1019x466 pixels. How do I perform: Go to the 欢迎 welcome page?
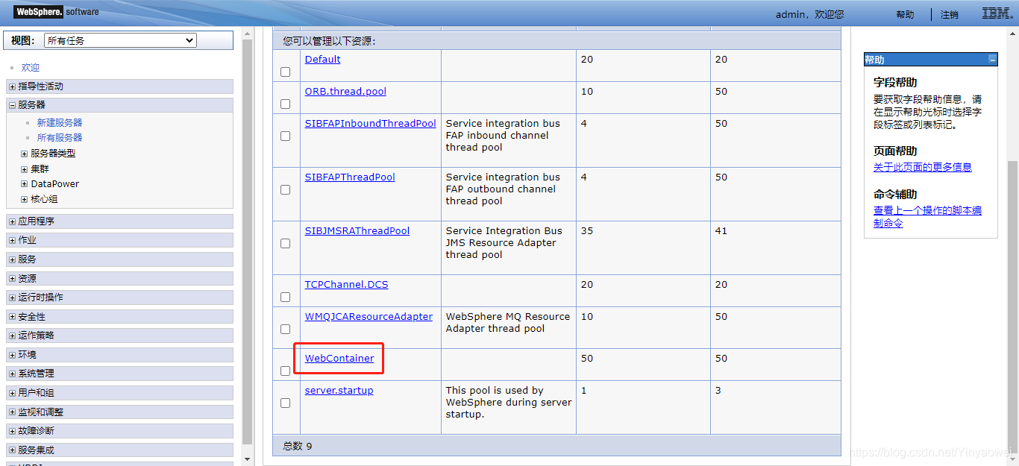click(x=30, y=68)
